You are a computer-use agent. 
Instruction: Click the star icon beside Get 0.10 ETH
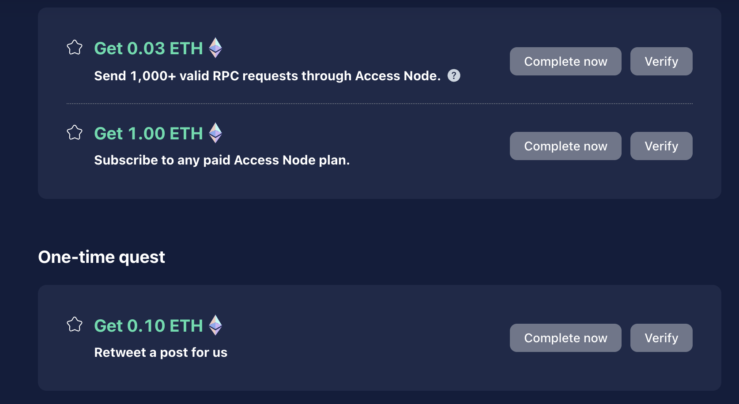pos(75,324)
